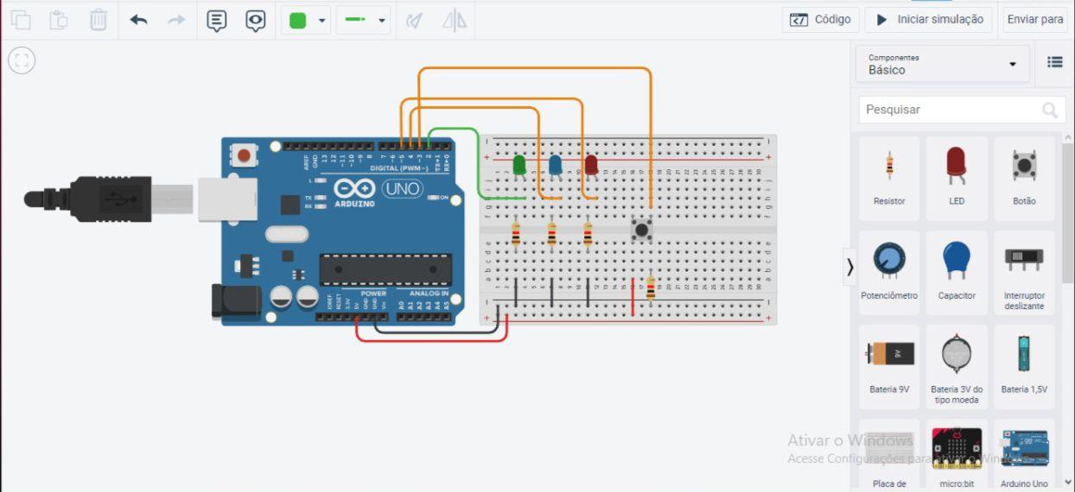Open the wire type dropdown
Image resolution: width=1075 pixels, height=492 pixels.
[x=362, y=20]
